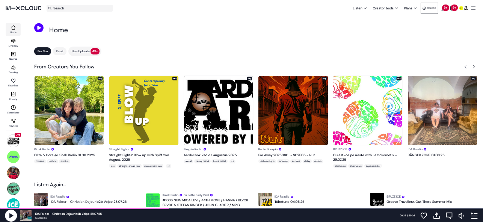Show previous creators with left arrow
Image resolution: width=483 pixels, height=222 pixels.
coord(465,66)
